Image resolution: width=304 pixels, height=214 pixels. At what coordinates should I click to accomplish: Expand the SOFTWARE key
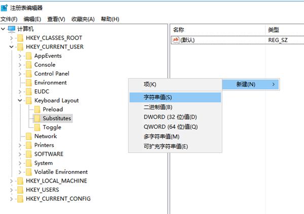20,154
